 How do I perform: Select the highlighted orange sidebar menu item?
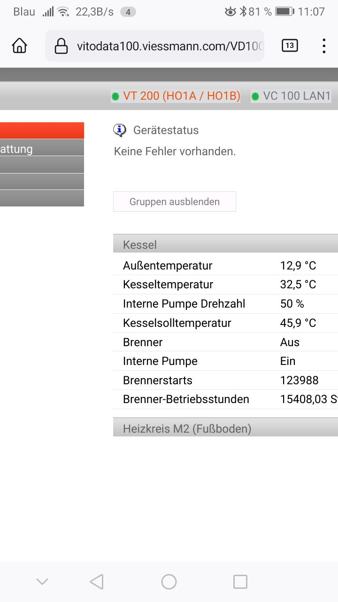[x=42, y=130]
